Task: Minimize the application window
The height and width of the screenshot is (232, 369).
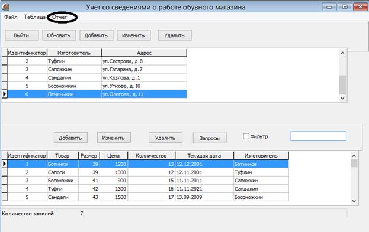Action: click(329, 7)
